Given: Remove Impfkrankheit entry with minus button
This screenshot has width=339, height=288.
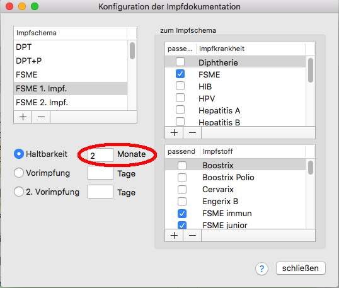Looking at the screenshot, I should [x=192, y=132].
